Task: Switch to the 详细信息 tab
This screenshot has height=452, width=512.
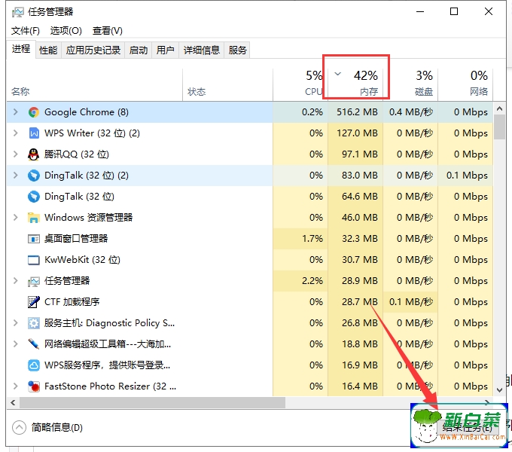Action: point(202,50)
